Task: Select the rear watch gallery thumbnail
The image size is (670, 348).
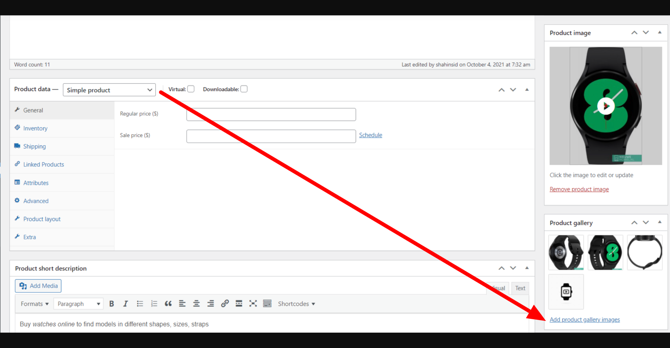Action: [566, 252]
